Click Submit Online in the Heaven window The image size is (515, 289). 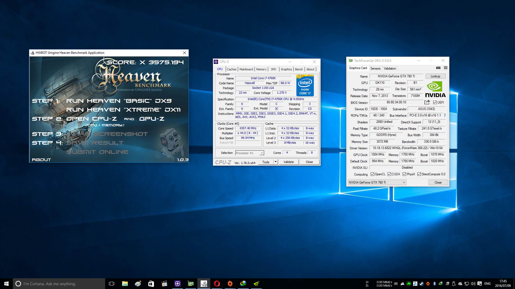click(x=97, y=152)
